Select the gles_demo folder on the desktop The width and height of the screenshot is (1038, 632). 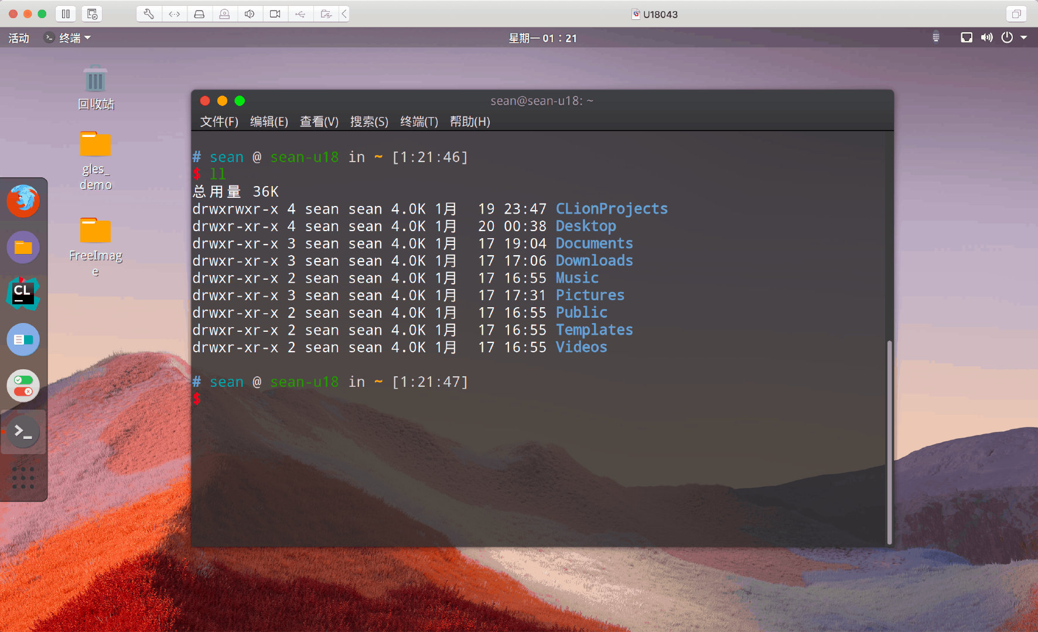click(x=95, y=160)
